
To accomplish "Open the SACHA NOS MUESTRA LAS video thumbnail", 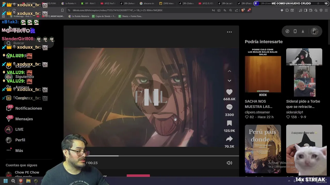I will 263,72.
